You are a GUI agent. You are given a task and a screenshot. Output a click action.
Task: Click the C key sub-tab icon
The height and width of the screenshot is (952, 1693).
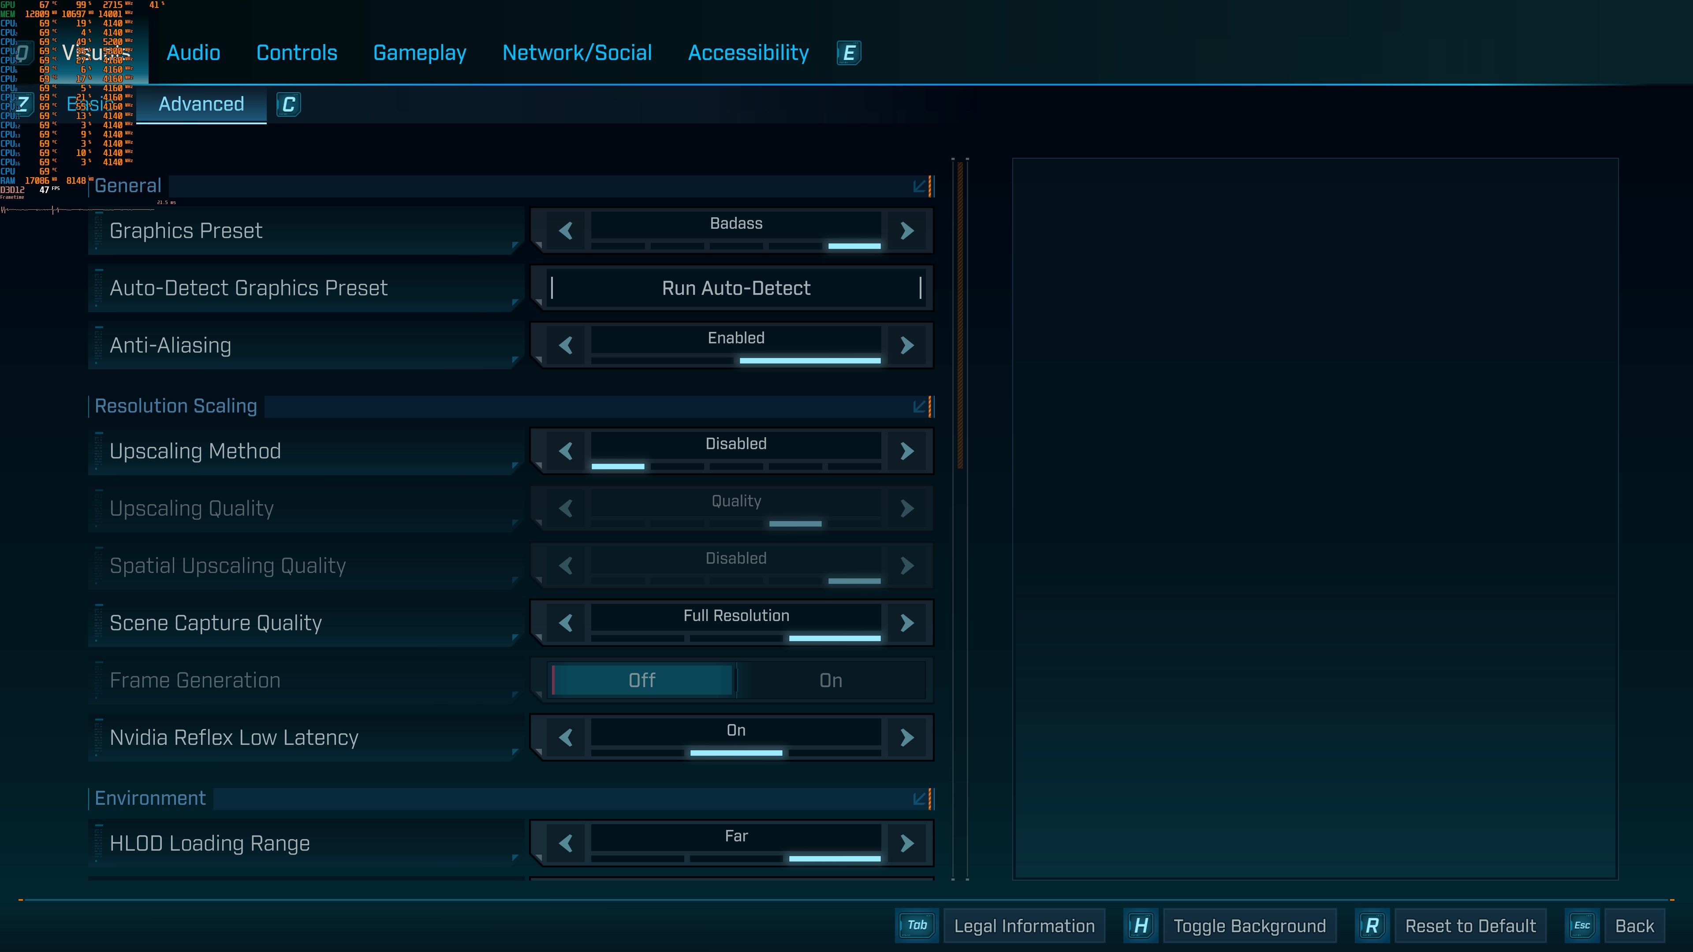coord(288,104)
